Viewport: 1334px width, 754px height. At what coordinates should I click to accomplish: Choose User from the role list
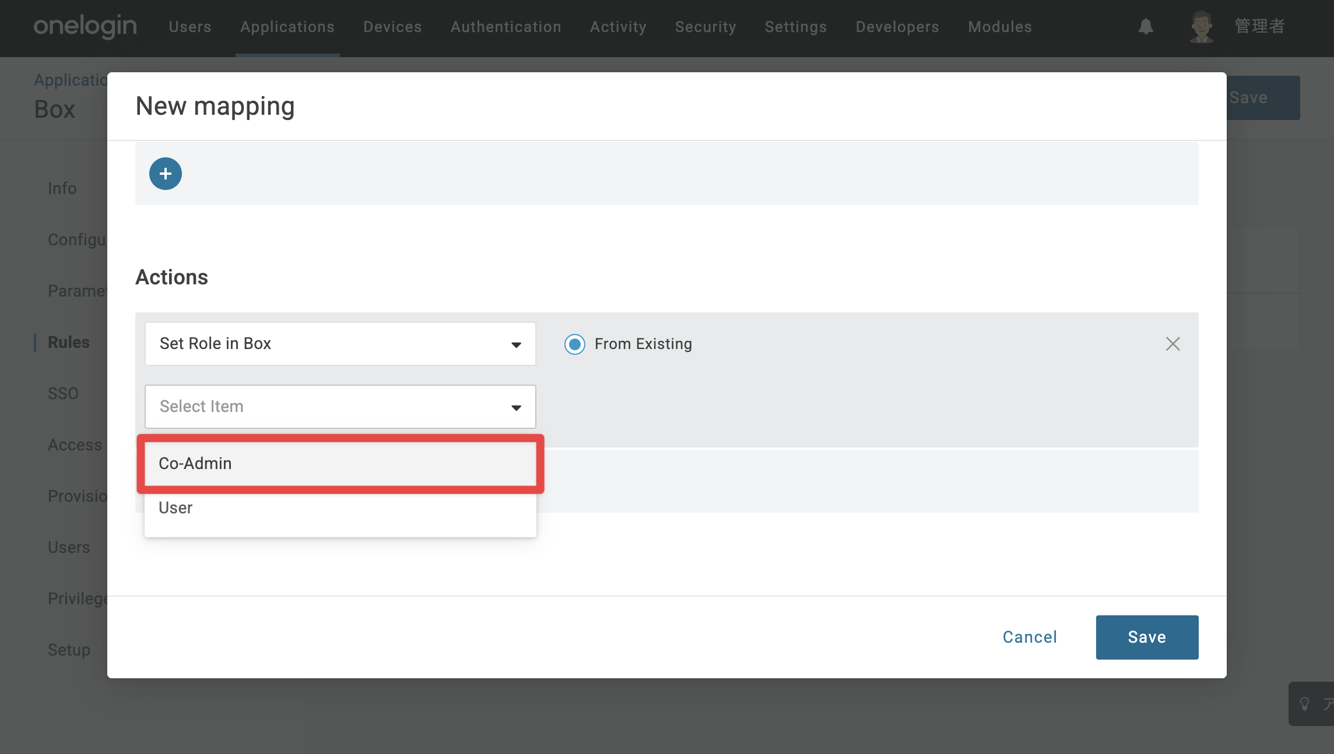(340, 508)
